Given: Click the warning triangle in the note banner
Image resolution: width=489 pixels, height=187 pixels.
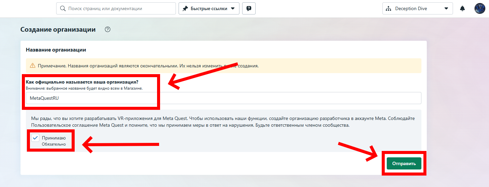Looking at the screenshot, I should tap(33, 66).
